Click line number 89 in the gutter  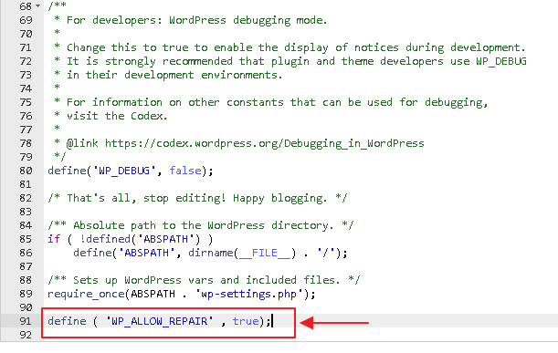click(26, 294)
